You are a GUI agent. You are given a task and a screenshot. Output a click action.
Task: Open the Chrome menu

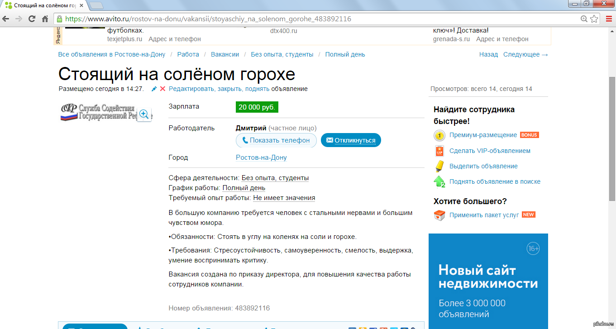click(x=608, y=19)
